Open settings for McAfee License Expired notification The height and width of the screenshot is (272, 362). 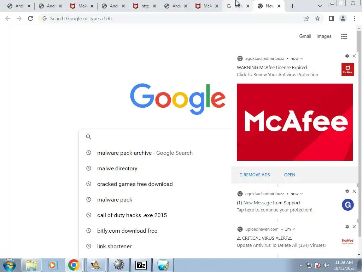(x=347, y=56)
